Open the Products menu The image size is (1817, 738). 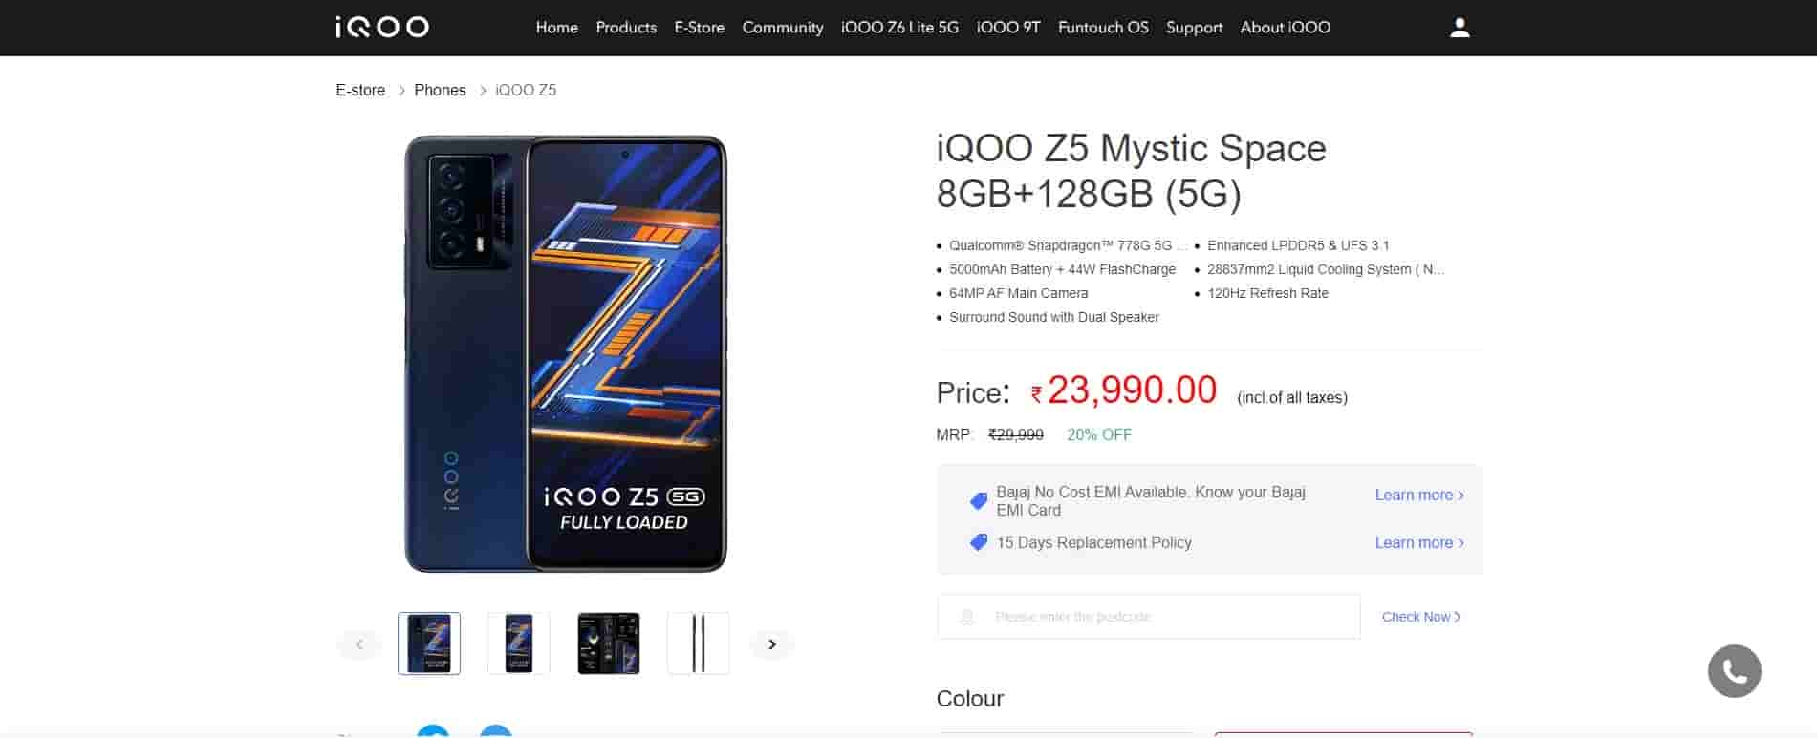(626, 28)
